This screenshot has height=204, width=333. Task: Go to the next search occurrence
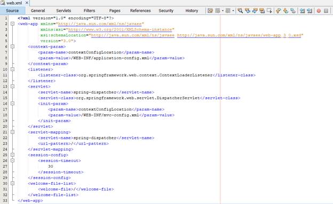(255, 11)
